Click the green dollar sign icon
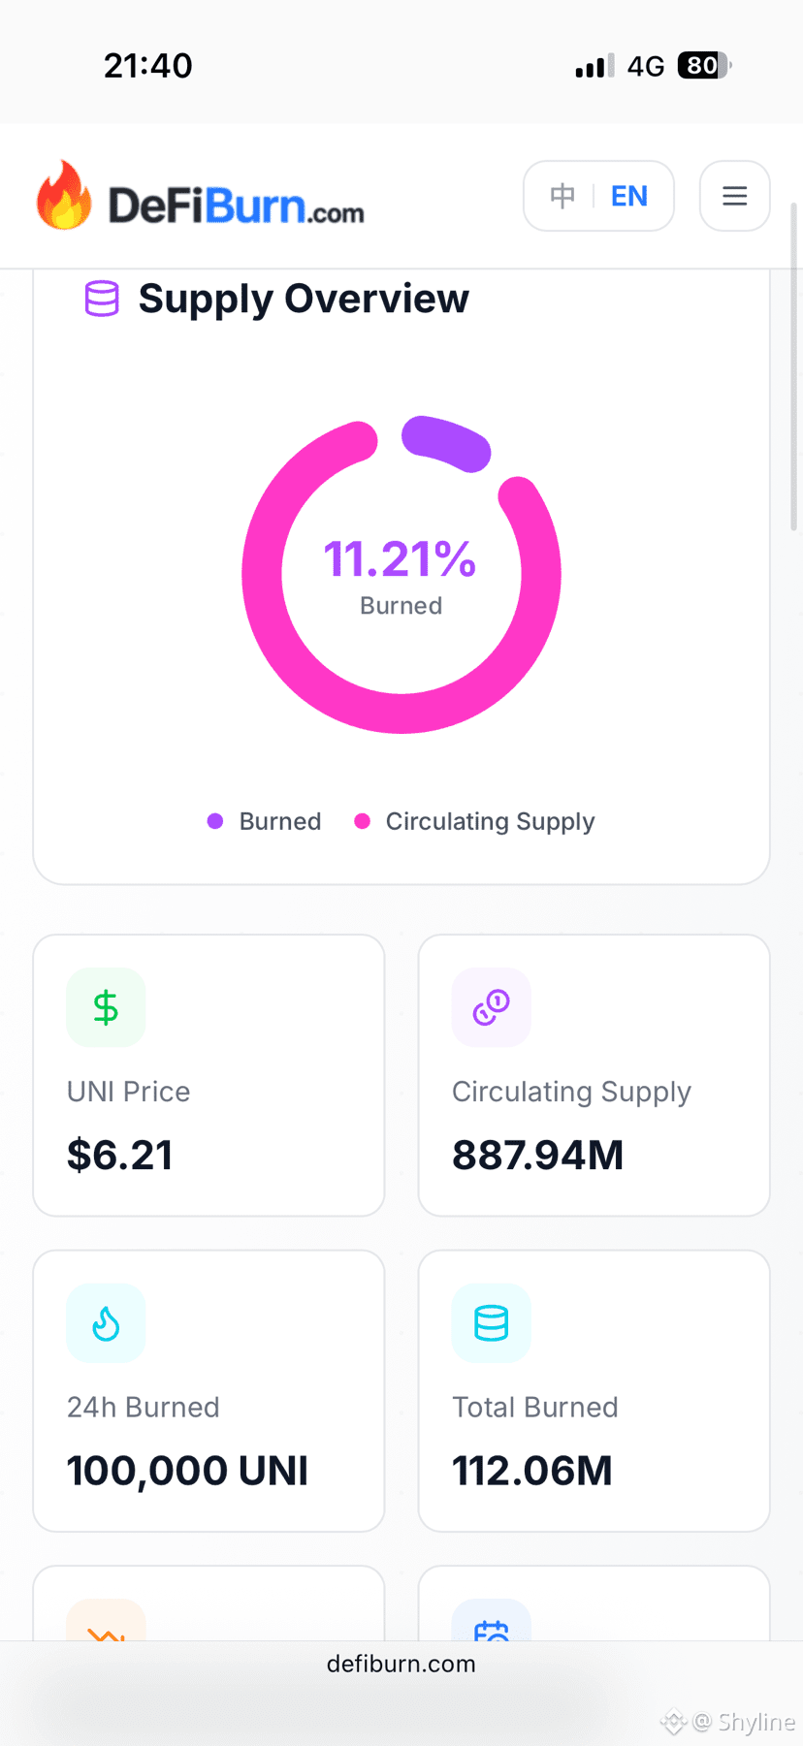 106,1007
